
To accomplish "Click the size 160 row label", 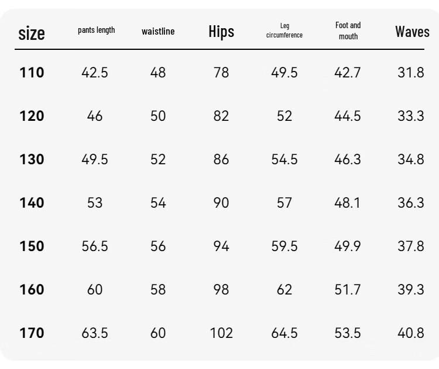I will coord(32,289).
